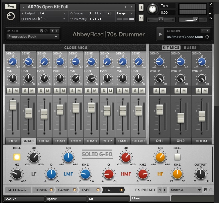
Task: Click the Tune value field 0.00
Action: [167, 13]
